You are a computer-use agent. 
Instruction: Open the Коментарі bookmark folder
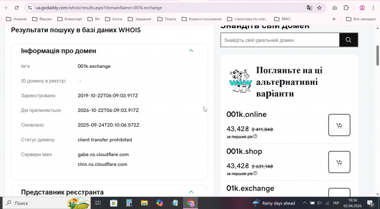[x=70, y=19]
